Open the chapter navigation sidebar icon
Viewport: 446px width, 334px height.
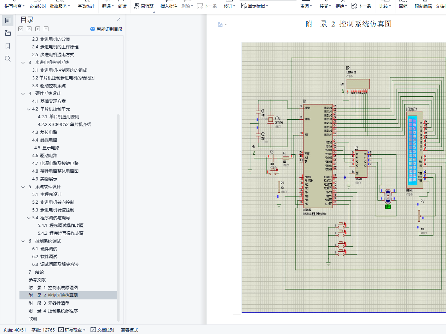tap(8, 33)
